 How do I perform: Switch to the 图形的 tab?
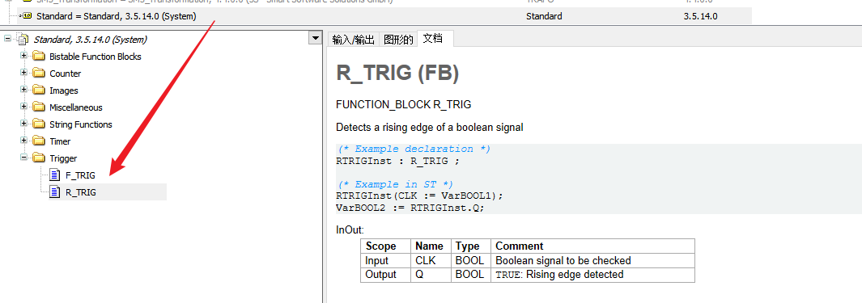(398, 40)
